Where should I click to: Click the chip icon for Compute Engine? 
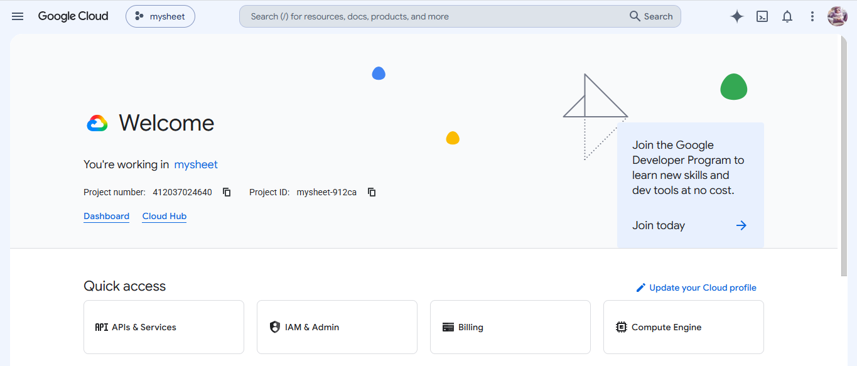pos(622,327)
